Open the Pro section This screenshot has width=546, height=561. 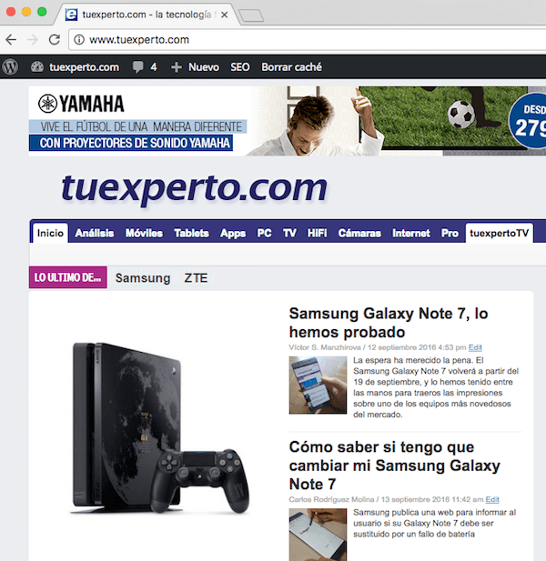click(x=450, y=234)
